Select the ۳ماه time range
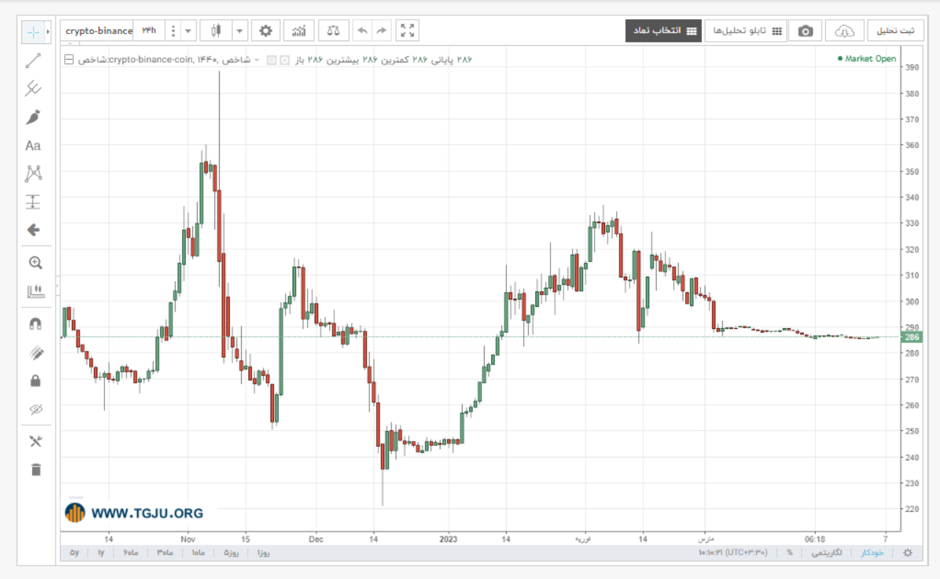Screen dimensions: 940x579 click(x=165, y=553)
